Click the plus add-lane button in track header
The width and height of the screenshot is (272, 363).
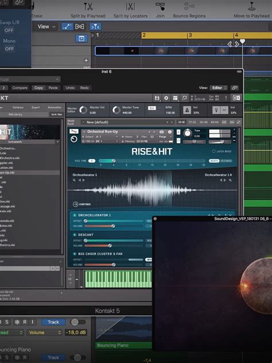coord(86,60)
